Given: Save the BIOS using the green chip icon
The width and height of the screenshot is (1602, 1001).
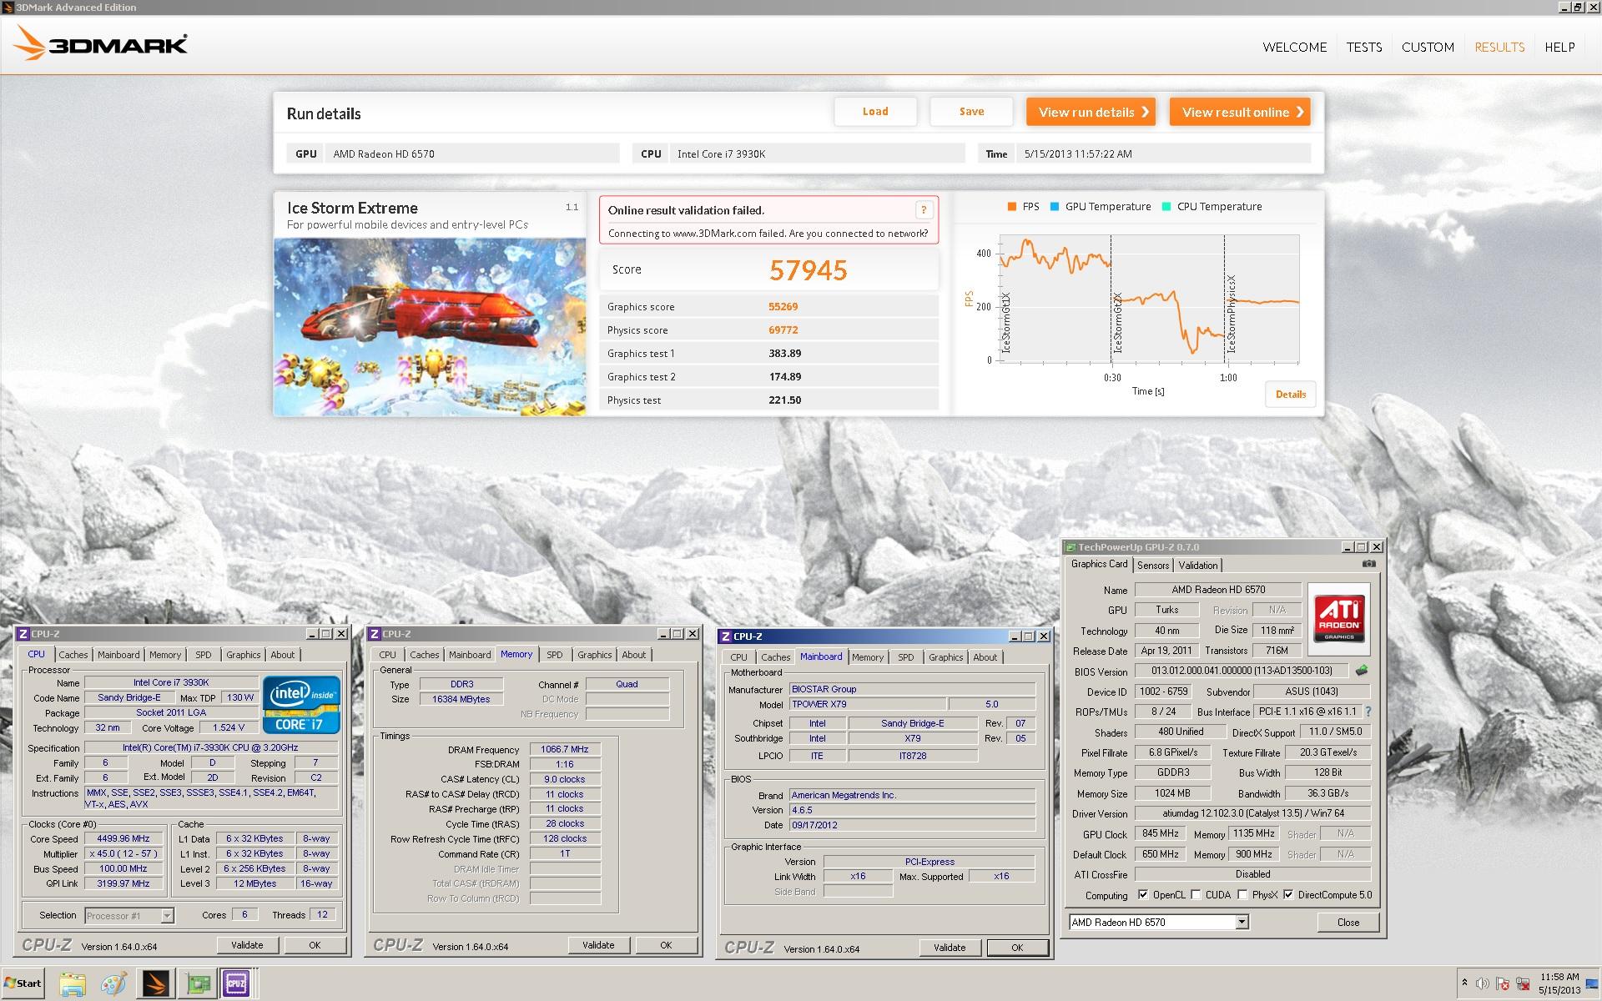Looking at the screenshot, I should tap(1362, 670).
